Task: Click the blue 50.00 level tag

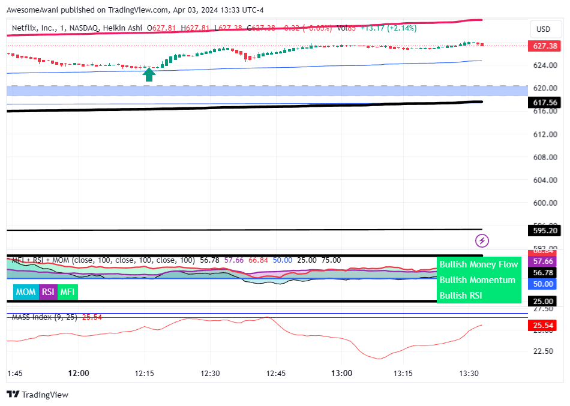Action: coord(543,284)
